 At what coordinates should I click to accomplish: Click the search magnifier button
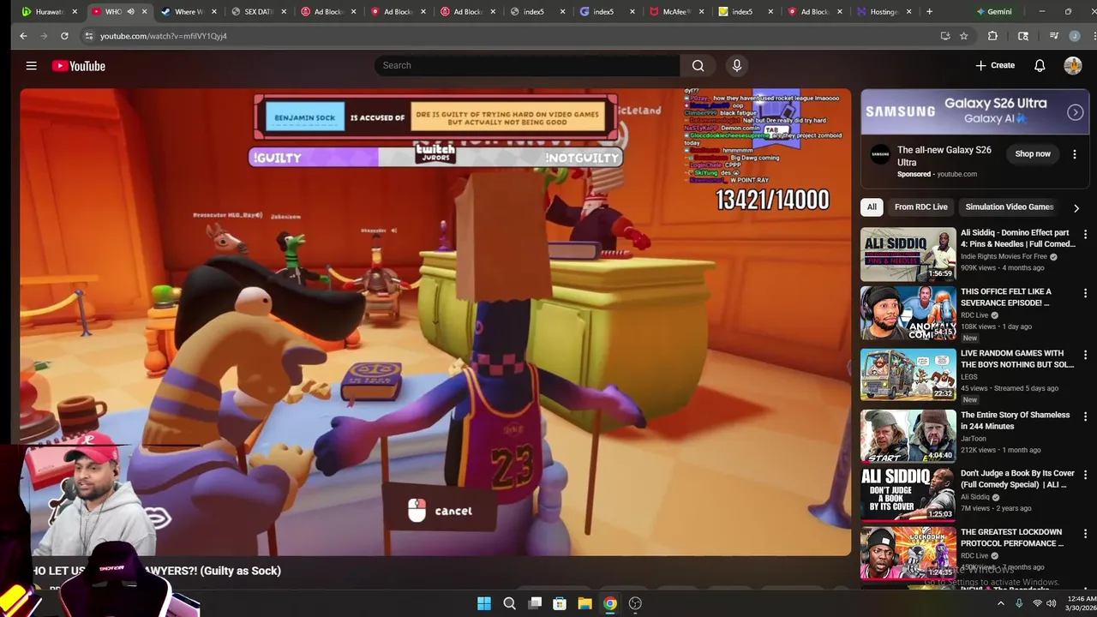(x=698, y=66)
